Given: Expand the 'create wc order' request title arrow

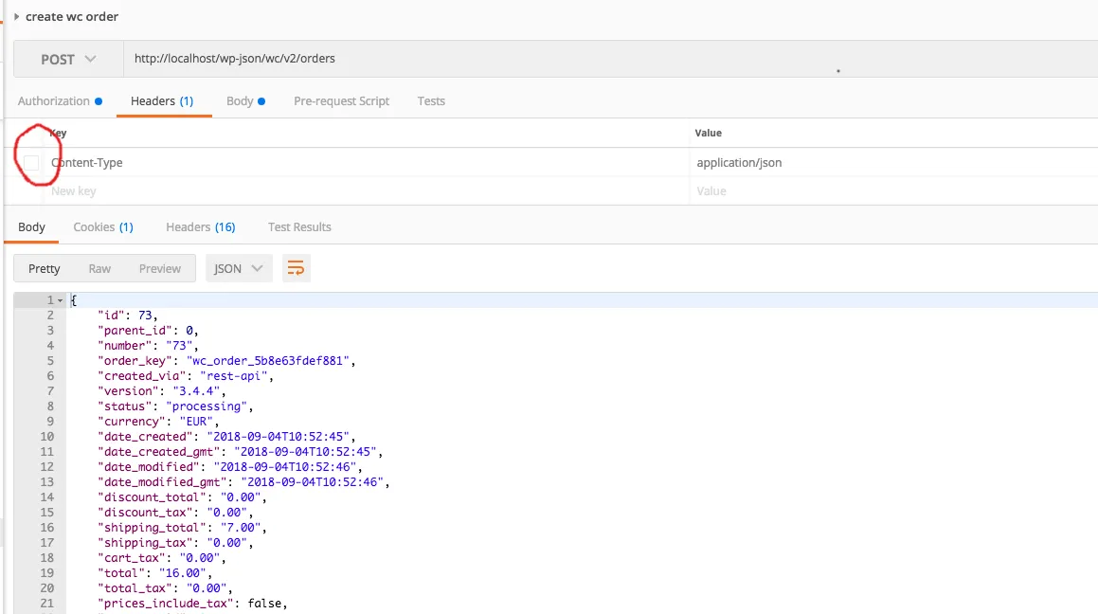Looking at the screenshot, I should click(x=17, y=17).
